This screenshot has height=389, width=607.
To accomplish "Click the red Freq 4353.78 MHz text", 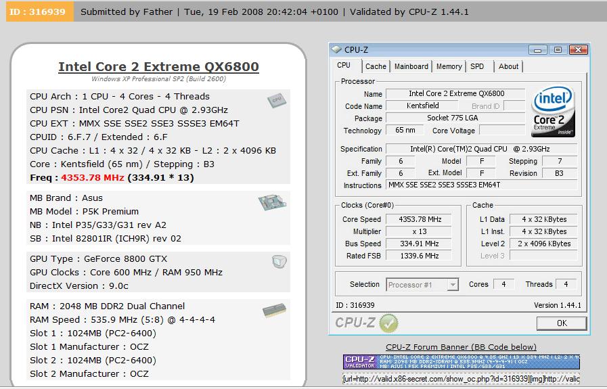I will click(x=93, y=178).
